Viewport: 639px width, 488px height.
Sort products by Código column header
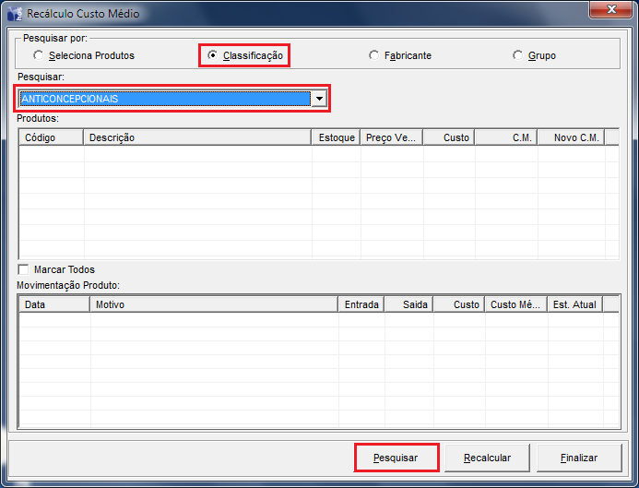click(52, 137)
